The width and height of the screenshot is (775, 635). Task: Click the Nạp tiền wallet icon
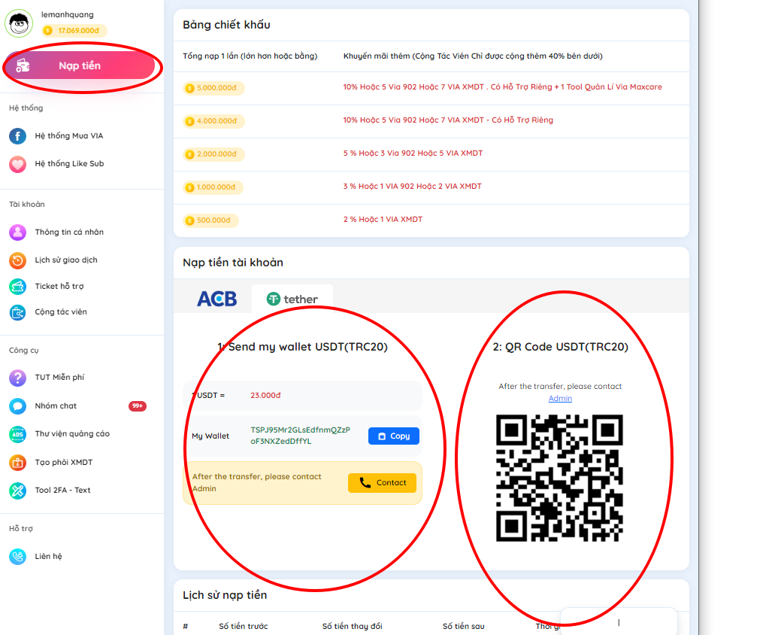click(23, 65)
